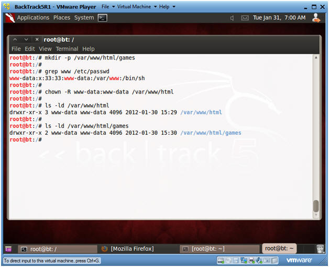
Task: Open the terminal View menu
Action: click(x=45, y=49)
